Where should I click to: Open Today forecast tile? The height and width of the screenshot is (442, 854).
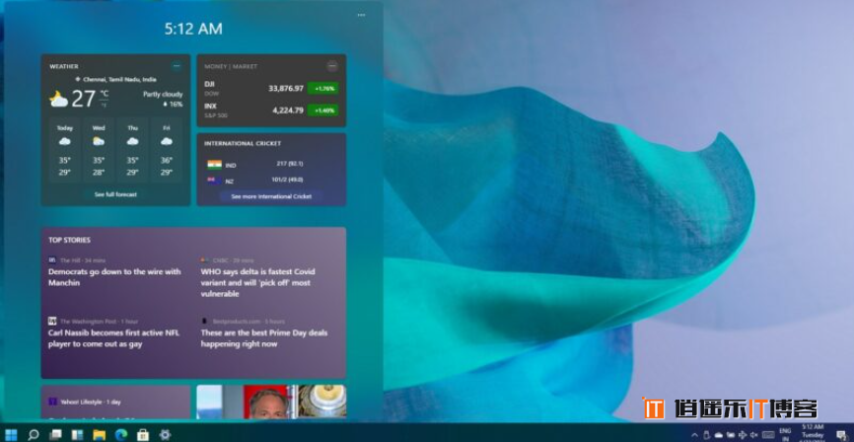click(x=65, y=149)
